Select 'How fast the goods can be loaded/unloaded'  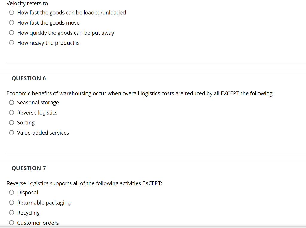(x=11, y=13)
